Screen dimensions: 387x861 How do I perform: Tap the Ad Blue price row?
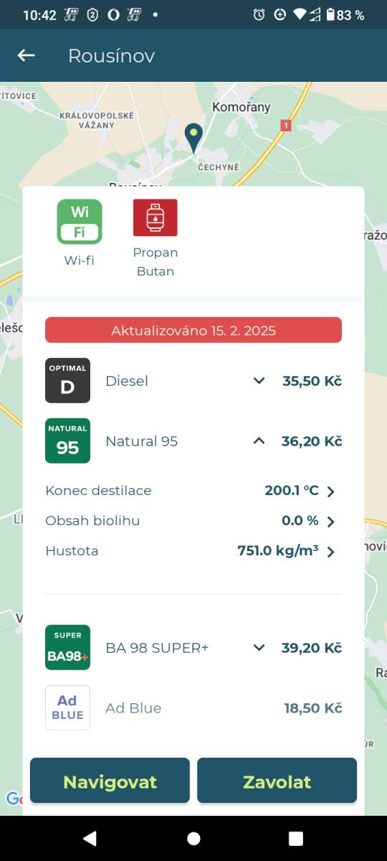[x=193, y=707]
